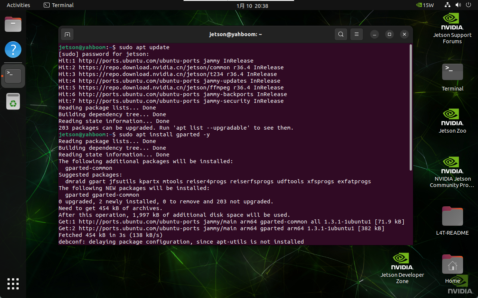
Task: Click the Activities button
Action: [x=18, y=5]
